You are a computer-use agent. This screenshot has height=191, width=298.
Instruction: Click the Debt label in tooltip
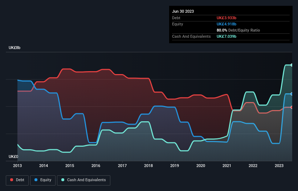point(176,18)
